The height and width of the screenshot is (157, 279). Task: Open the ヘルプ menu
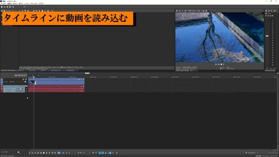[x=41, y=3]
